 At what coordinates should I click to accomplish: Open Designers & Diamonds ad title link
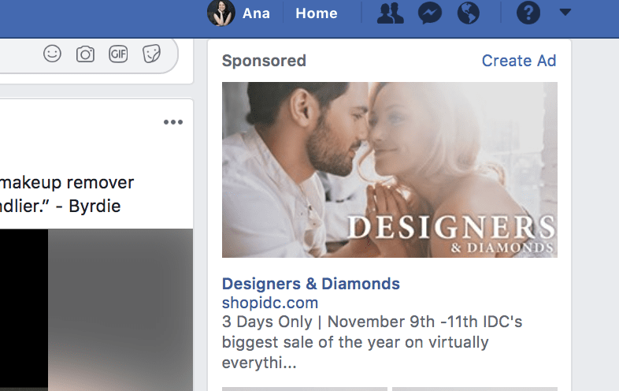tap(311, 284)
